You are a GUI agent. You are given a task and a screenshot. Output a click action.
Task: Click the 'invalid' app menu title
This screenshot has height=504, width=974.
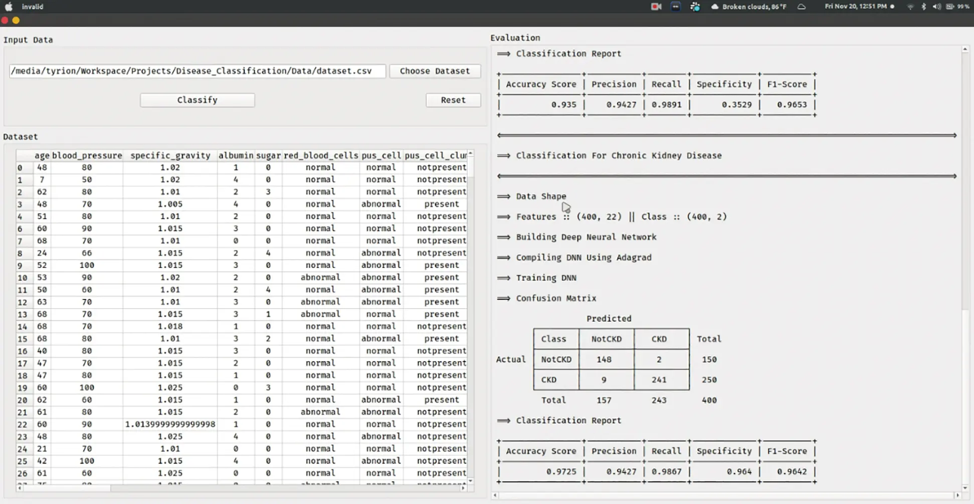33,7
